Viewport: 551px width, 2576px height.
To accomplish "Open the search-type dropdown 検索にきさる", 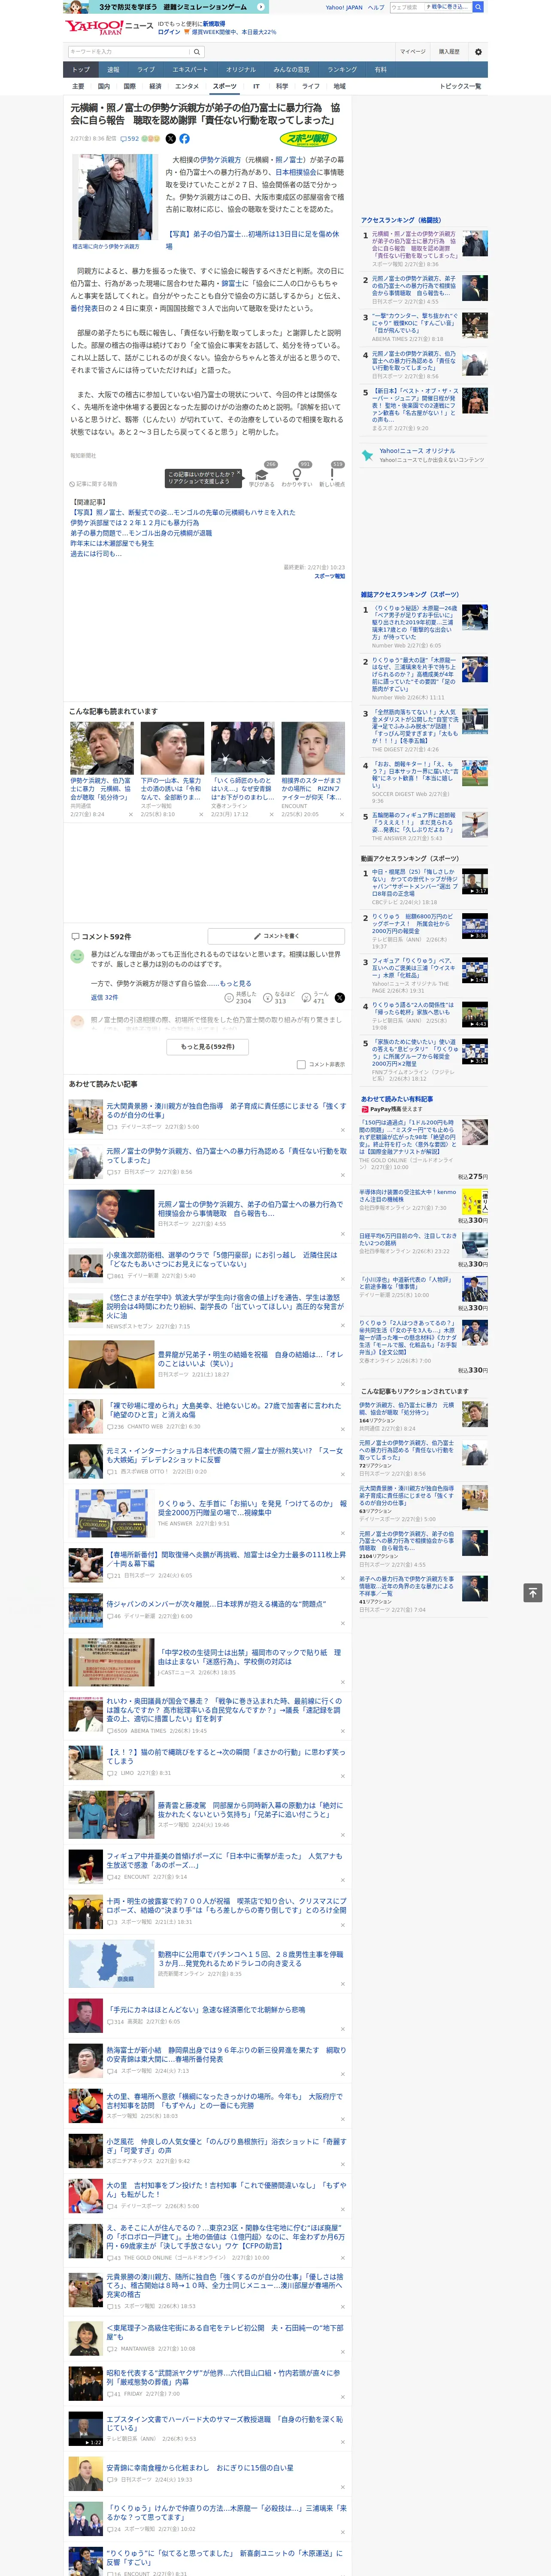I will coord(448,7).
